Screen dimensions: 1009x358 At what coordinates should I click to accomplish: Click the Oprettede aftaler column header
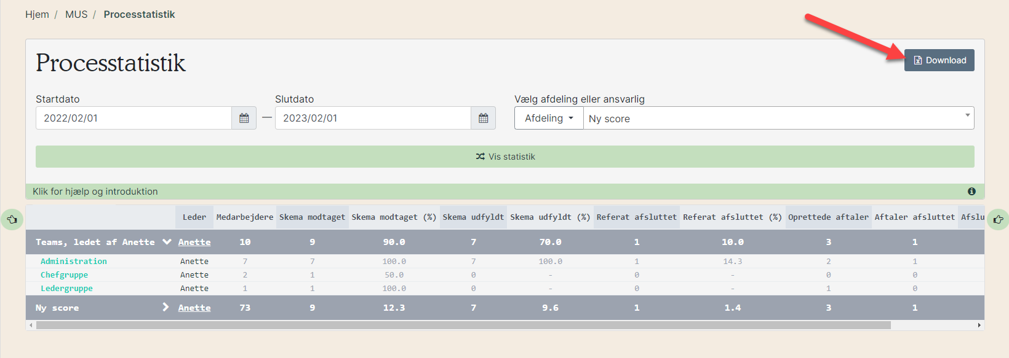pos(829,217)
